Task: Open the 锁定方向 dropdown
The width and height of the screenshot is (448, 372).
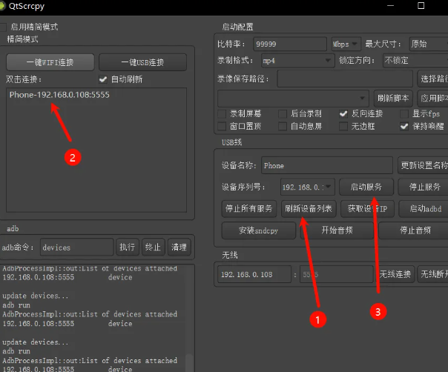Action: click(x=414, y=61)
